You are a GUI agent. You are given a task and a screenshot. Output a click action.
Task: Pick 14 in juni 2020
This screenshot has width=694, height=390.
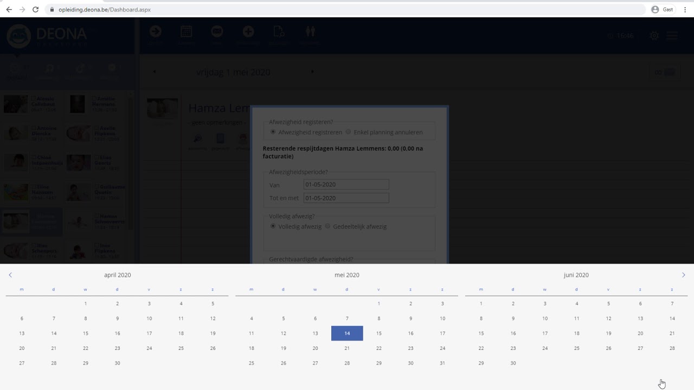click(672, 318)
